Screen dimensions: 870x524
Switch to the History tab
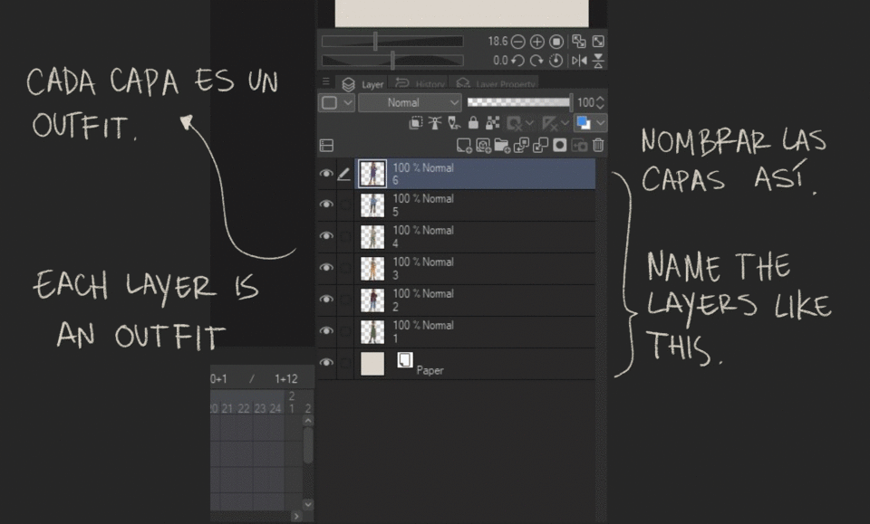420,84
